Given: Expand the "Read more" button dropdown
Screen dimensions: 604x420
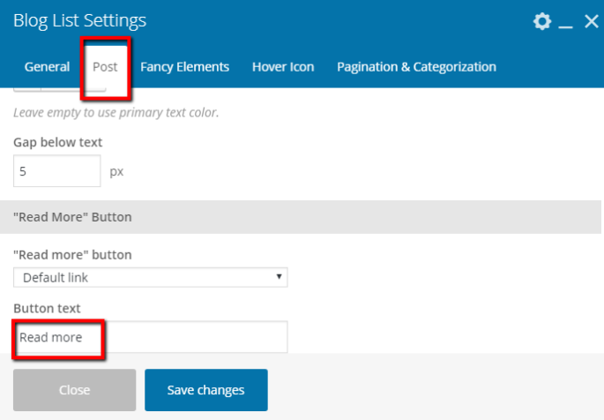Looking at the screenshot, I should [150, 277].
